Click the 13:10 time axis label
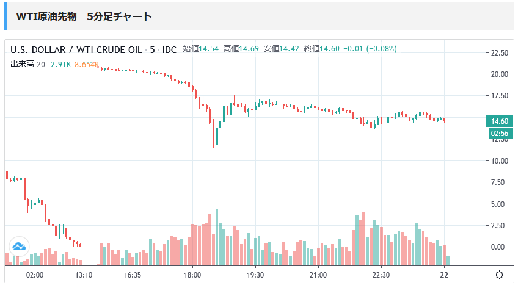521x288 pixels. click(83, 275)
